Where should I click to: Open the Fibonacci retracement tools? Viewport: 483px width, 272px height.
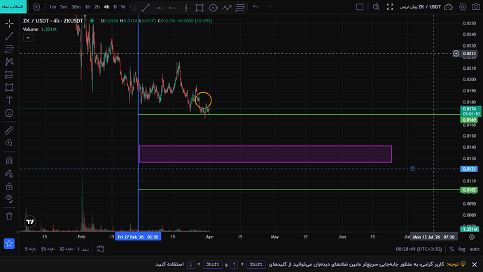pyautogui.click(x=9, y=49)
